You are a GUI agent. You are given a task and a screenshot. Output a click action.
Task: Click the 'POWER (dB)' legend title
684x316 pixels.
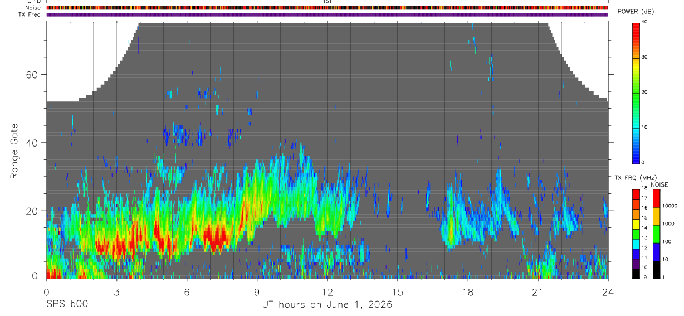[635, 12]
